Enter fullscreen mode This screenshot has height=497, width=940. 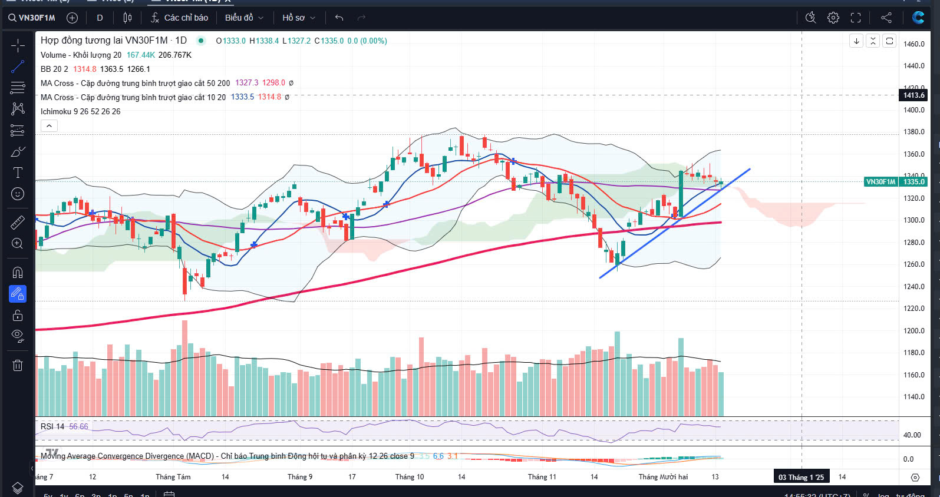pyautogui.click(x=856, y=18)
